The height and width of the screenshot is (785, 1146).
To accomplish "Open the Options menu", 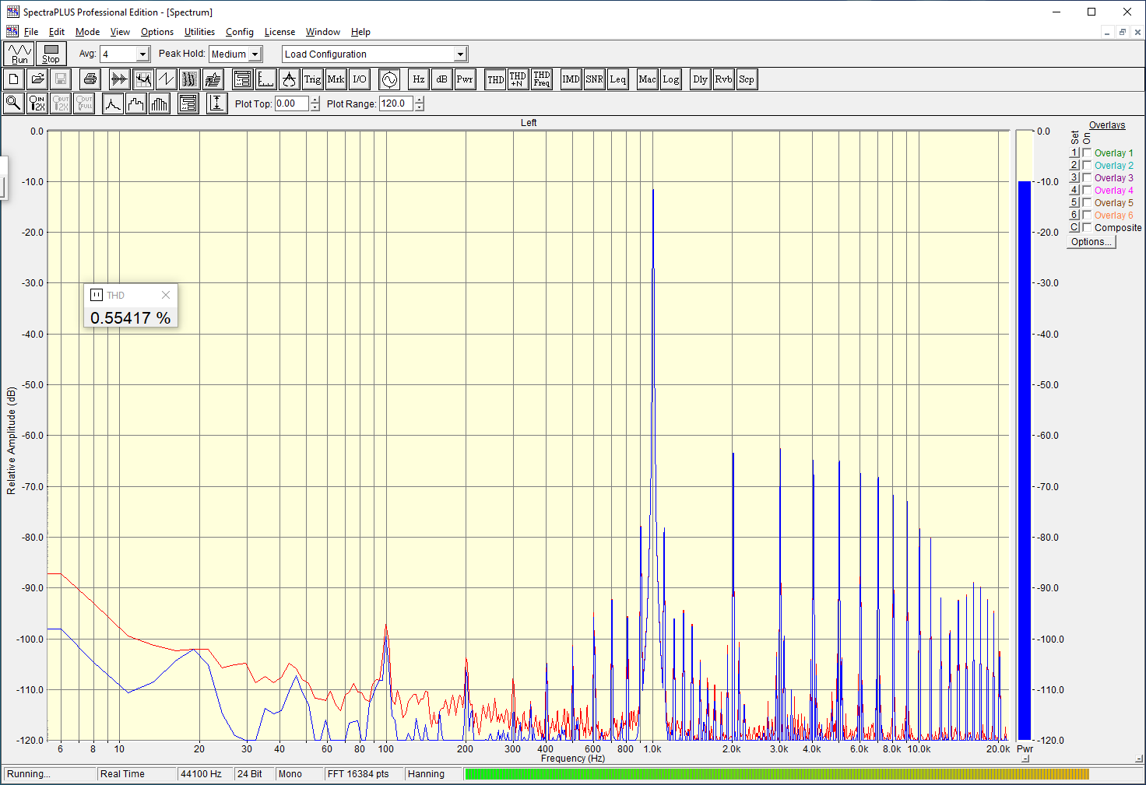I will tap(157, 32).
